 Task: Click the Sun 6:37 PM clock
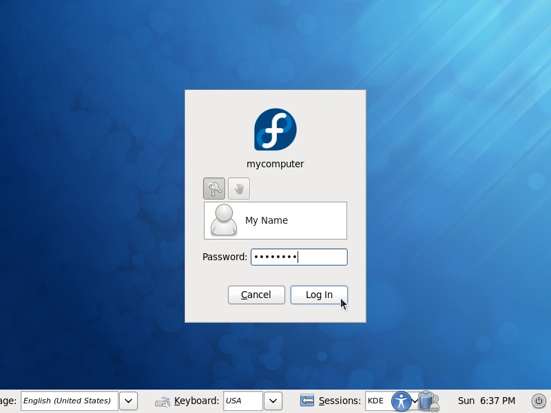486,401
